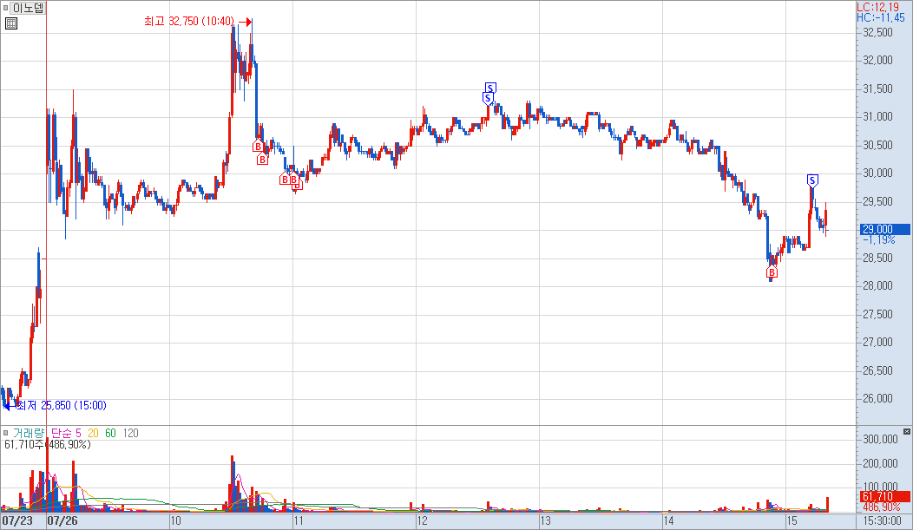The height and width of the screenshot is (530, 913).
Task: Click the HC:-11.45 value
Action: click(881, 18)
